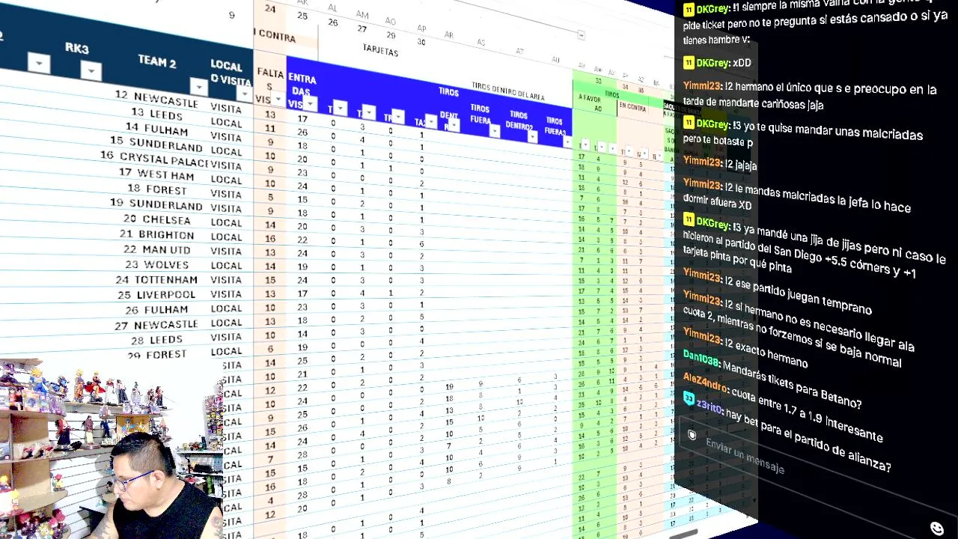Open the emoji picker in chat
Screen dimensions: 958x539
936,528
